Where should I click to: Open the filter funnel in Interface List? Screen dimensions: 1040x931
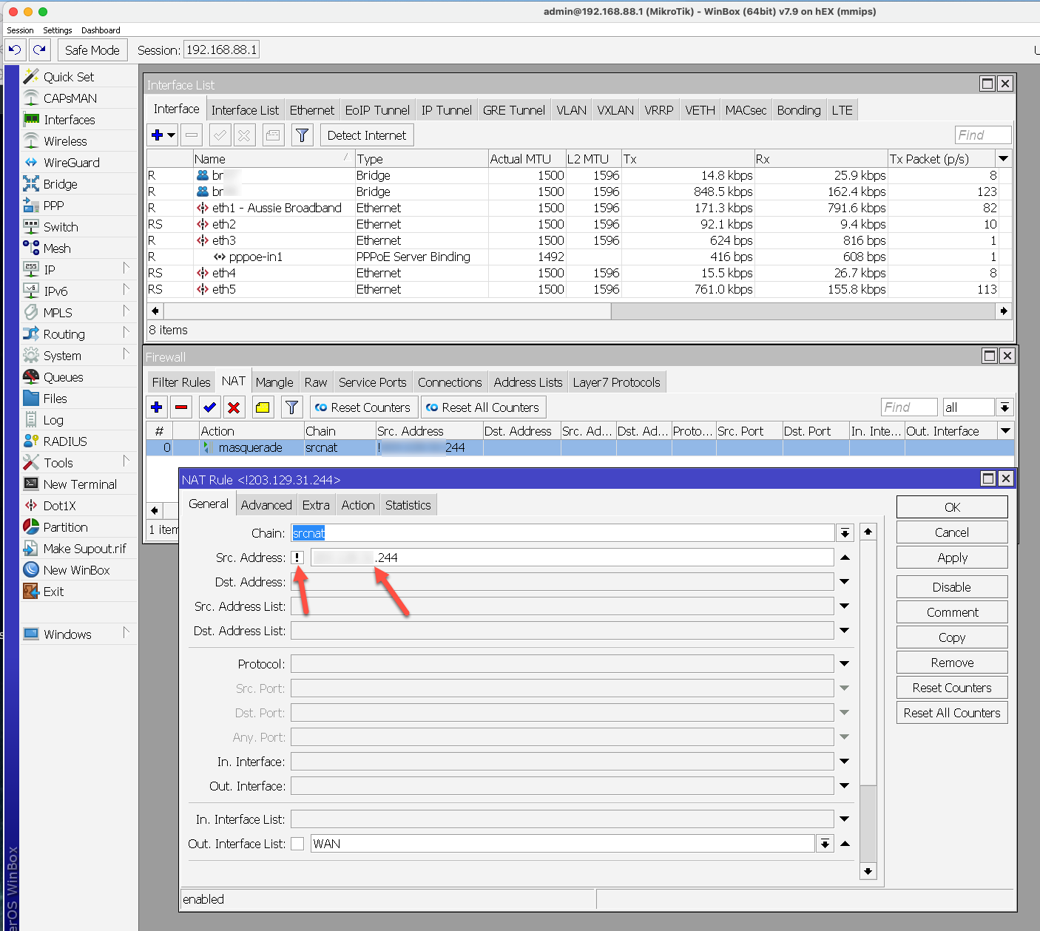(302, 135)
